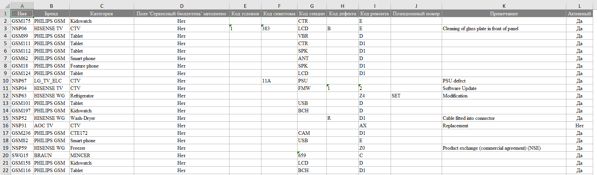This screenshot has width=597, height=175.
Task: Select column L header
Action: [x=579, y=6]
